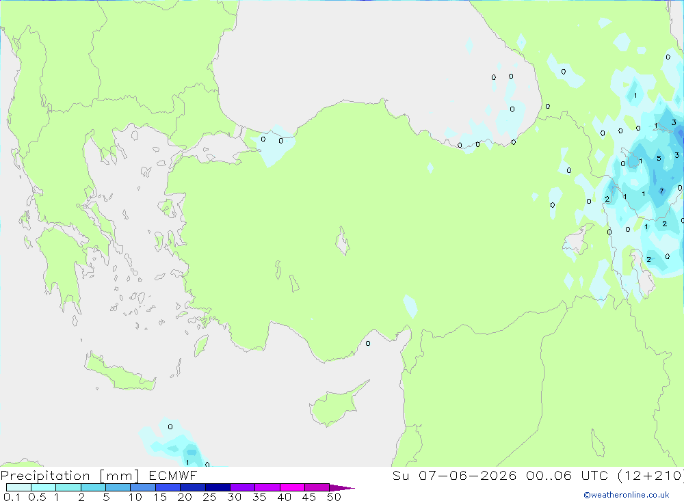684x501 pixels.
Task: Click the 0.1–0.5 mm lightest cyan legend swatch
Action: (18, 487)
